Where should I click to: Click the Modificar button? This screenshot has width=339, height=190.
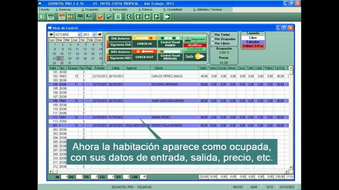point(195,45)
